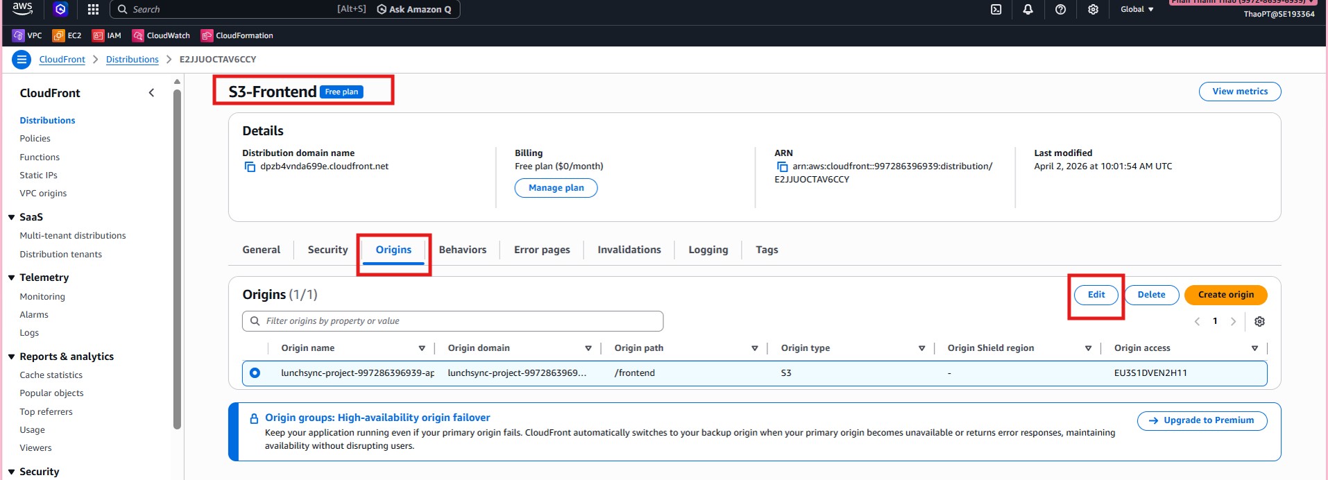Click the Manage plan button
This screenshot has width=1328, height=480.
(x=556, y=188)
